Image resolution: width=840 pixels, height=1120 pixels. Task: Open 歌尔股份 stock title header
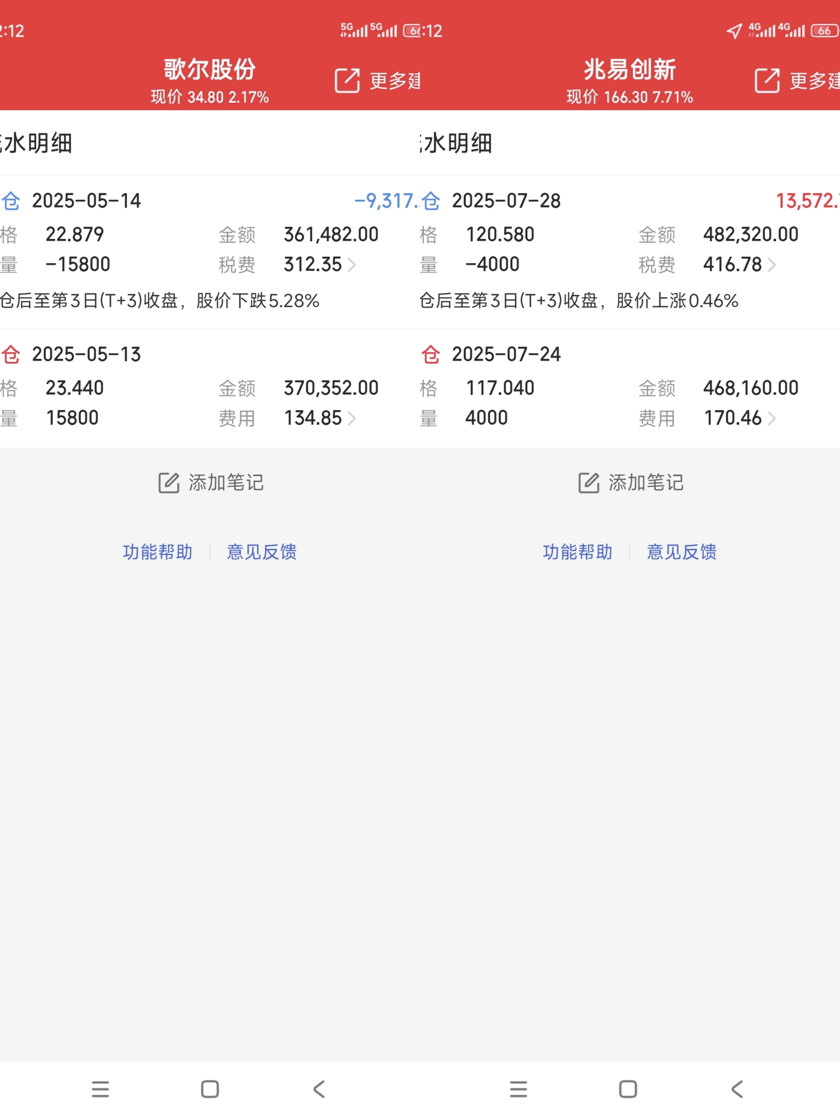click(210, 69)
